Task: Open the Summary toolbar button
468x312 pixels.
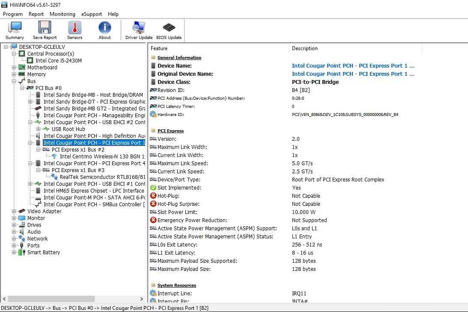Action: (x=15, y=30)
